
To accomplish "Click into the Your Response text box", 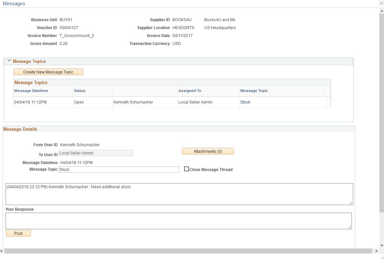I will pos(179,221).
